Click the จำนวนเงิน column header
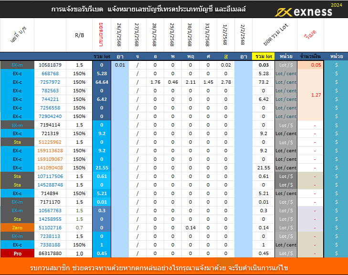The image size is (348, 275). tap(310, 57)
